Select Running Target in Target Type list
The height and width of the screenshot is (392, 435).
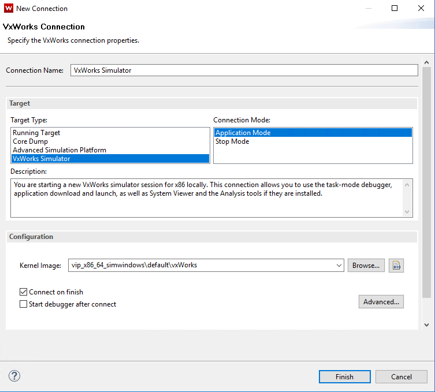110,133
